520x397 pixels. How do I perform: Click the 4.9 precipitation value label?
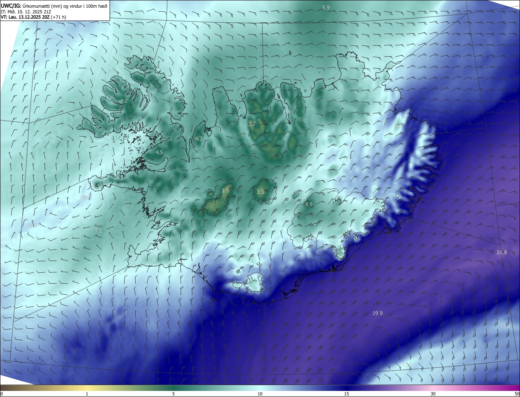[308, 204]
